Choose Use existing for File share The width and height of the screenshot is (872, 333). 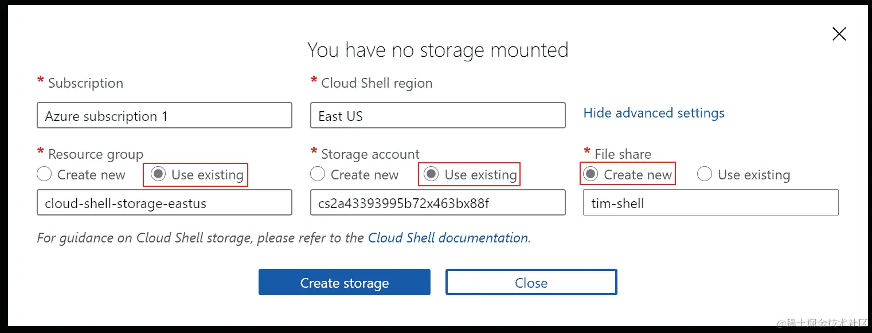pos(705,174)
